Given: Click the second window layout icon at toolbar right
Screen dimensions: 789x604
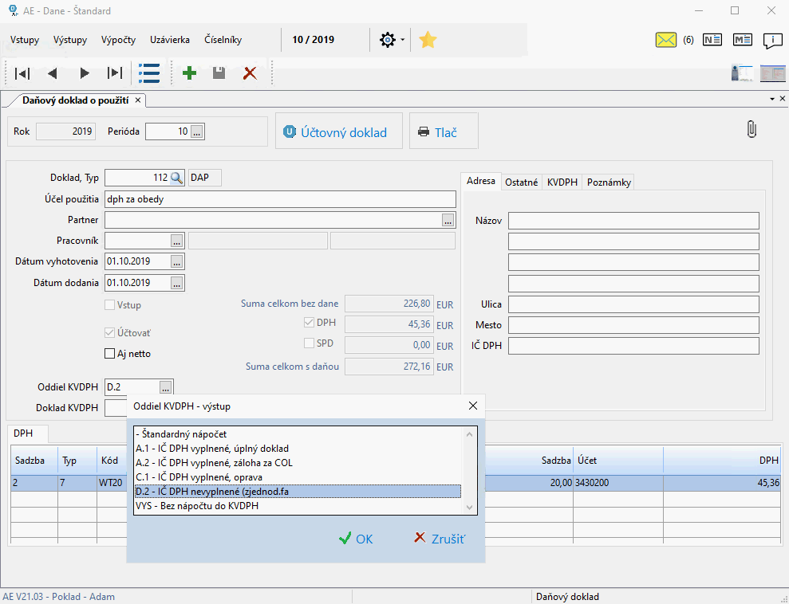Looking at the screenshot, I should tap(772, 73).
